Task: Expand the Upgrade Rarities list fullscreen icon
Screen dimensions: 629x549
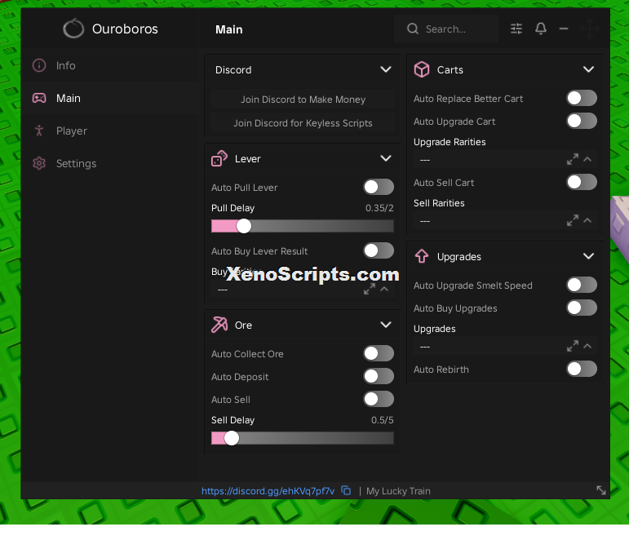Action: pyautogui.click(x=573, y=159)
